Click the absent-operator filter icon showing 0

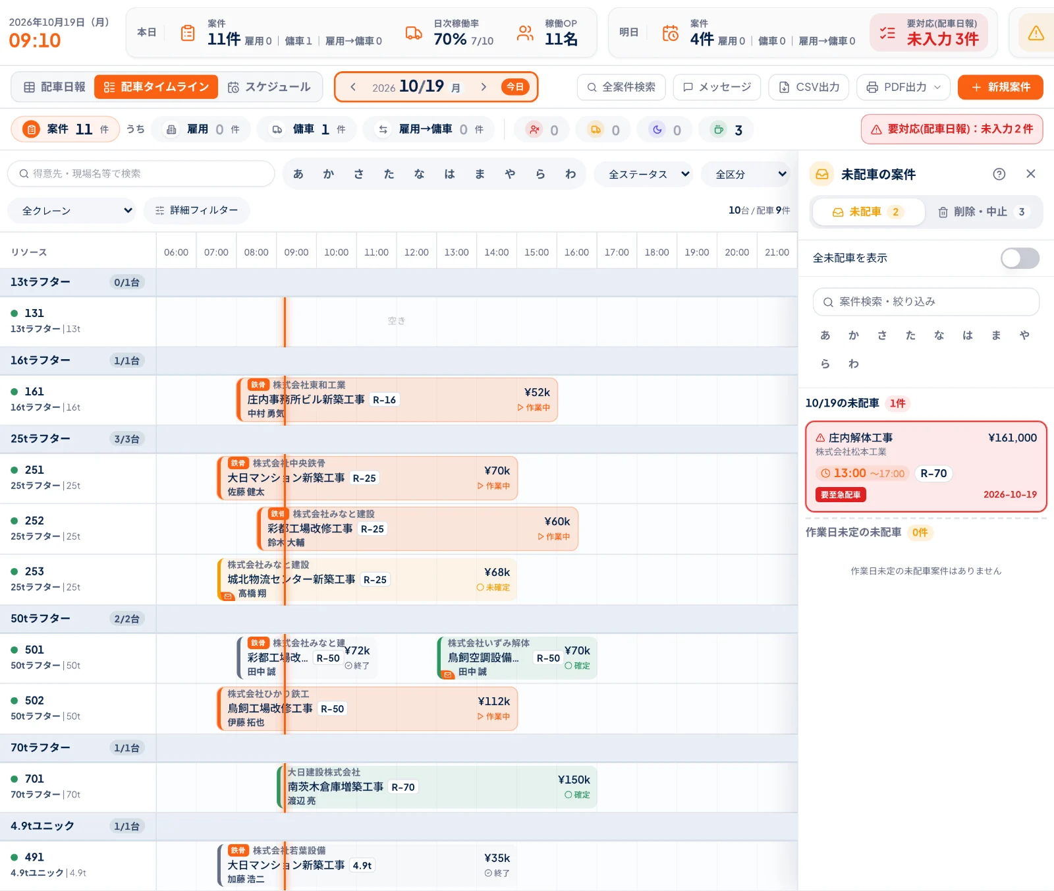coord(534,130)
